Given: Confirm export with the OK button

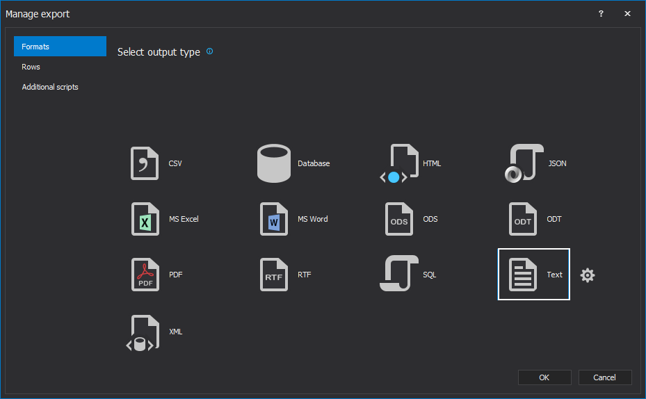Looking at the screenshot, I should point(544,377).
